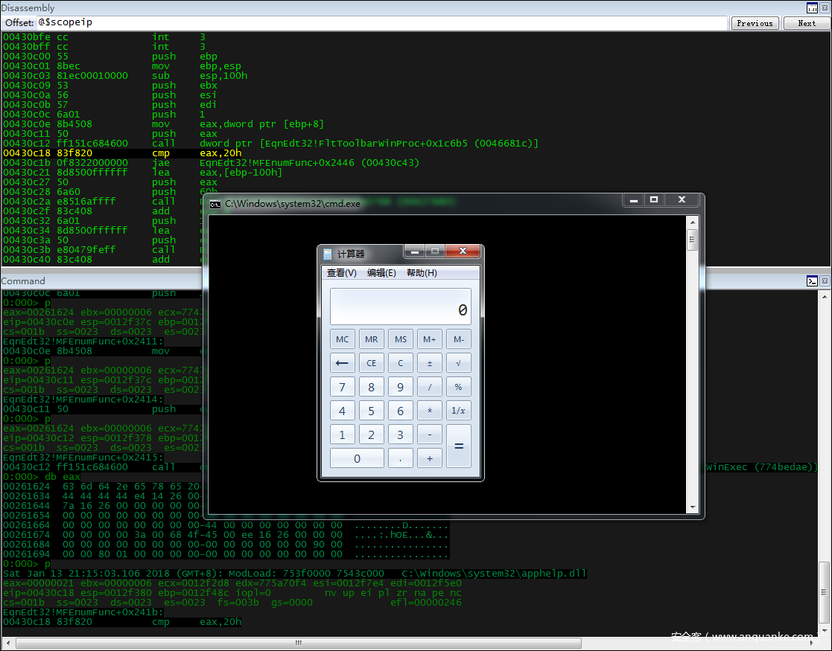Open the 编辑(E) menu in Calculator
Image resolution: width=832 pixels, height=651 pixels.
click(381, 273)
